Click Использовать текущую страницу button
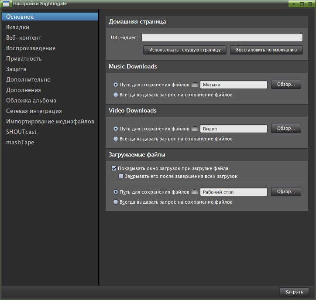316x300 pixels. point(185,50)
